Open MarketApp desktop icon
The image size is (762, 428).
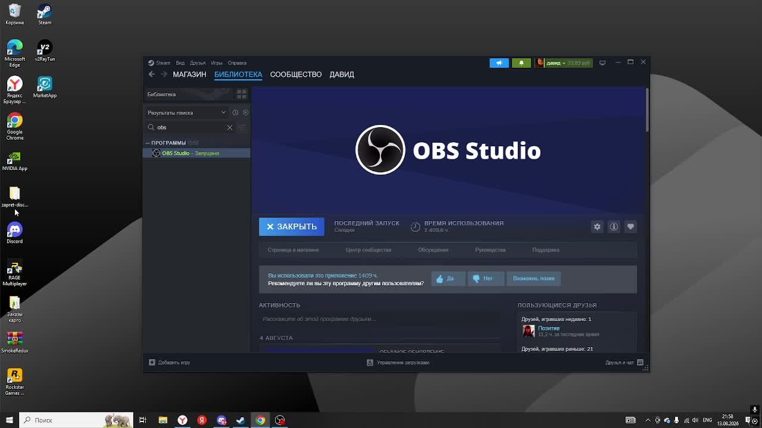pos(45,87)
